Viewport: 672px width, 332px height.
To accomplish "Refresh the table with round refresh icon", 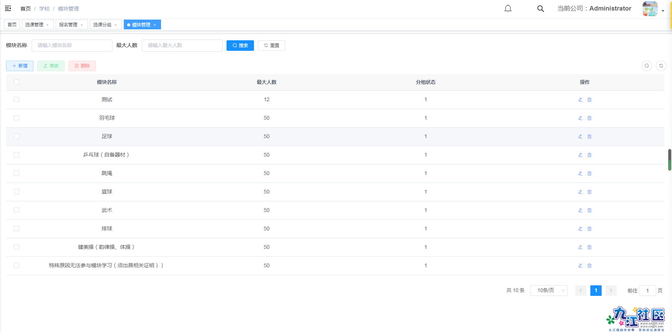I will (661, 66).
